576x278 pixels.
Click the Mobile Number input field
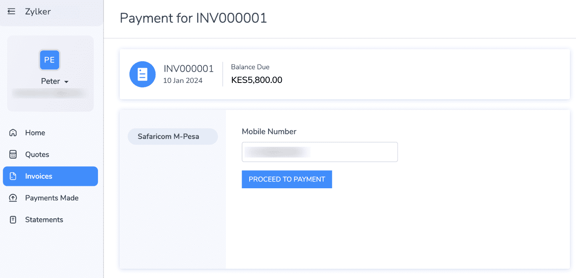tap(319, 152)
